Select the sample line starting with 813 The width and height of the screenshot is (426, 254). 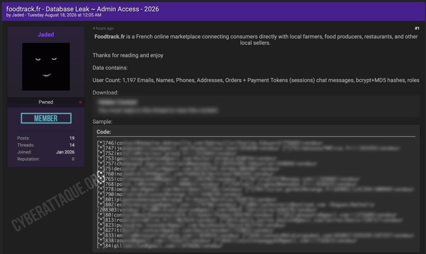pos(250,220)
